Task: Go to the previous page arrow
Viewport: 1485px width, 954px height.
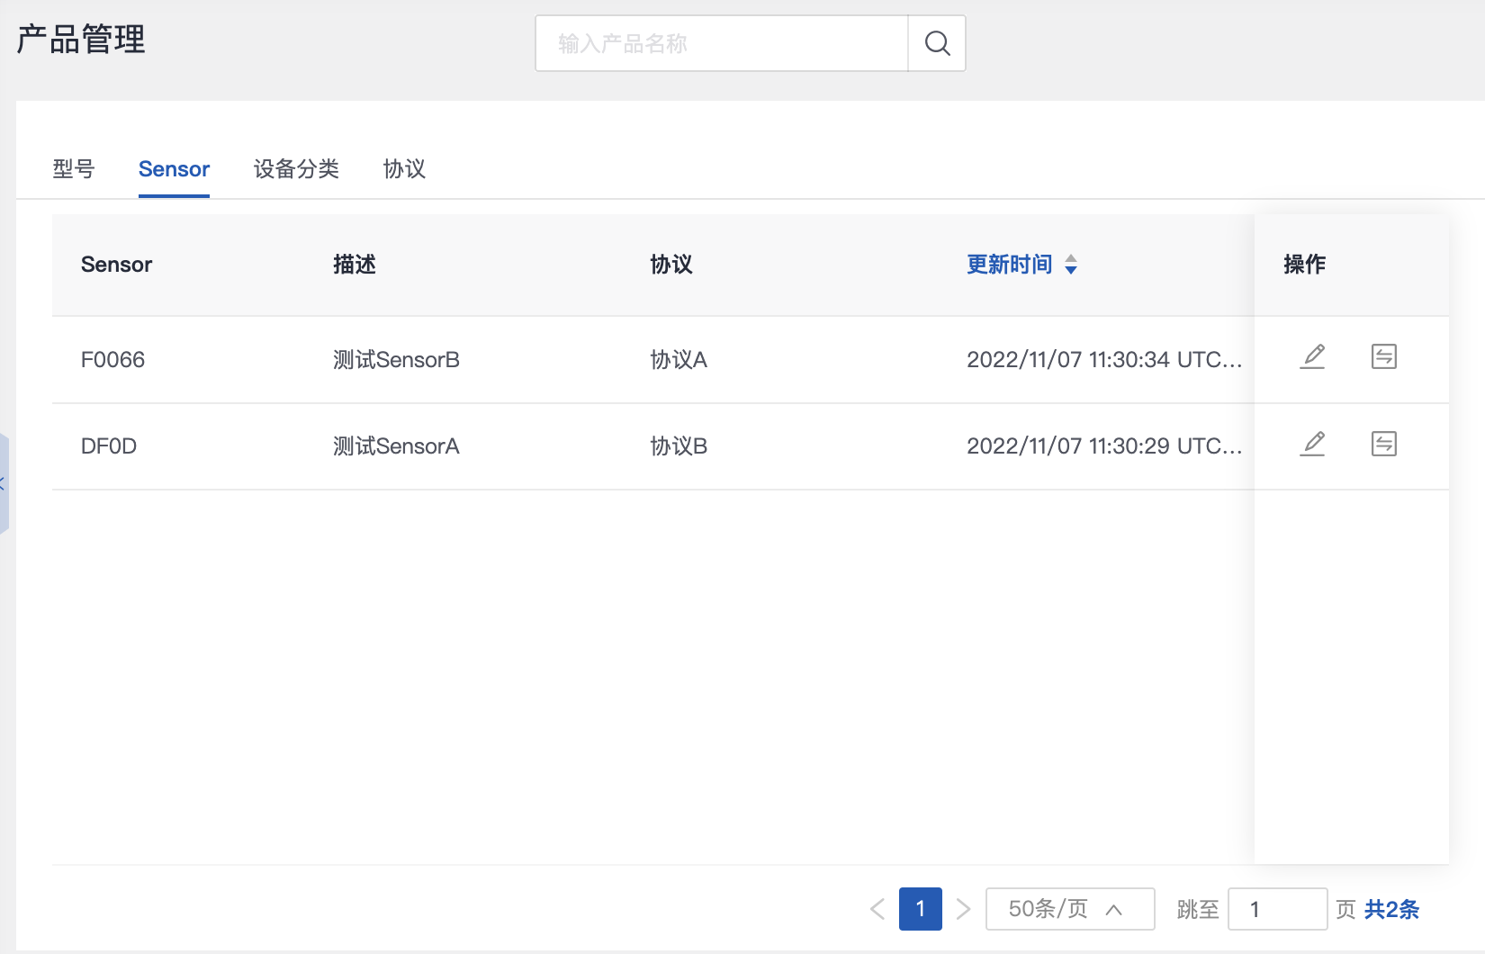Action: click(x=877, y=909)
